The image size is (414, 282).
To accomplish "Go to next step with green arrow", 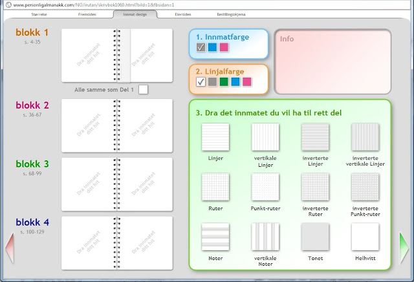I will click(x=404, y=248).
